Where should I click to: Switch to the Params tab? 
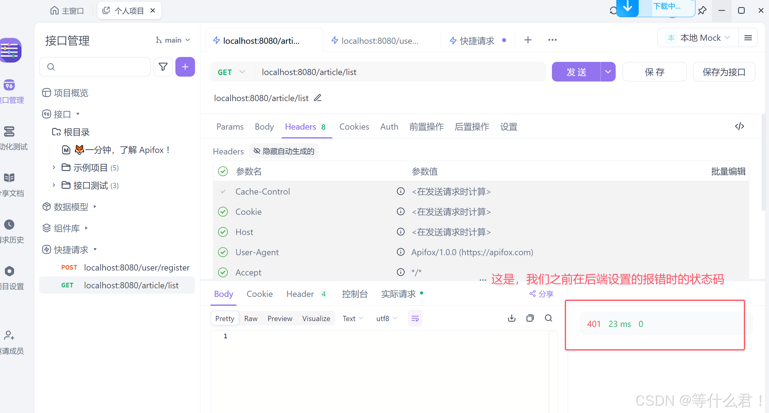(230, 127)
